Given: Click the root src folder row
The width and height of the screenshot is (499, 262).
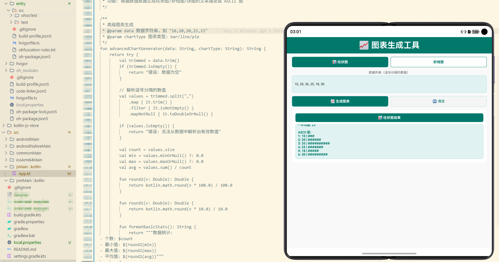Looking at the screenshot, I should (x=38, y=132).
